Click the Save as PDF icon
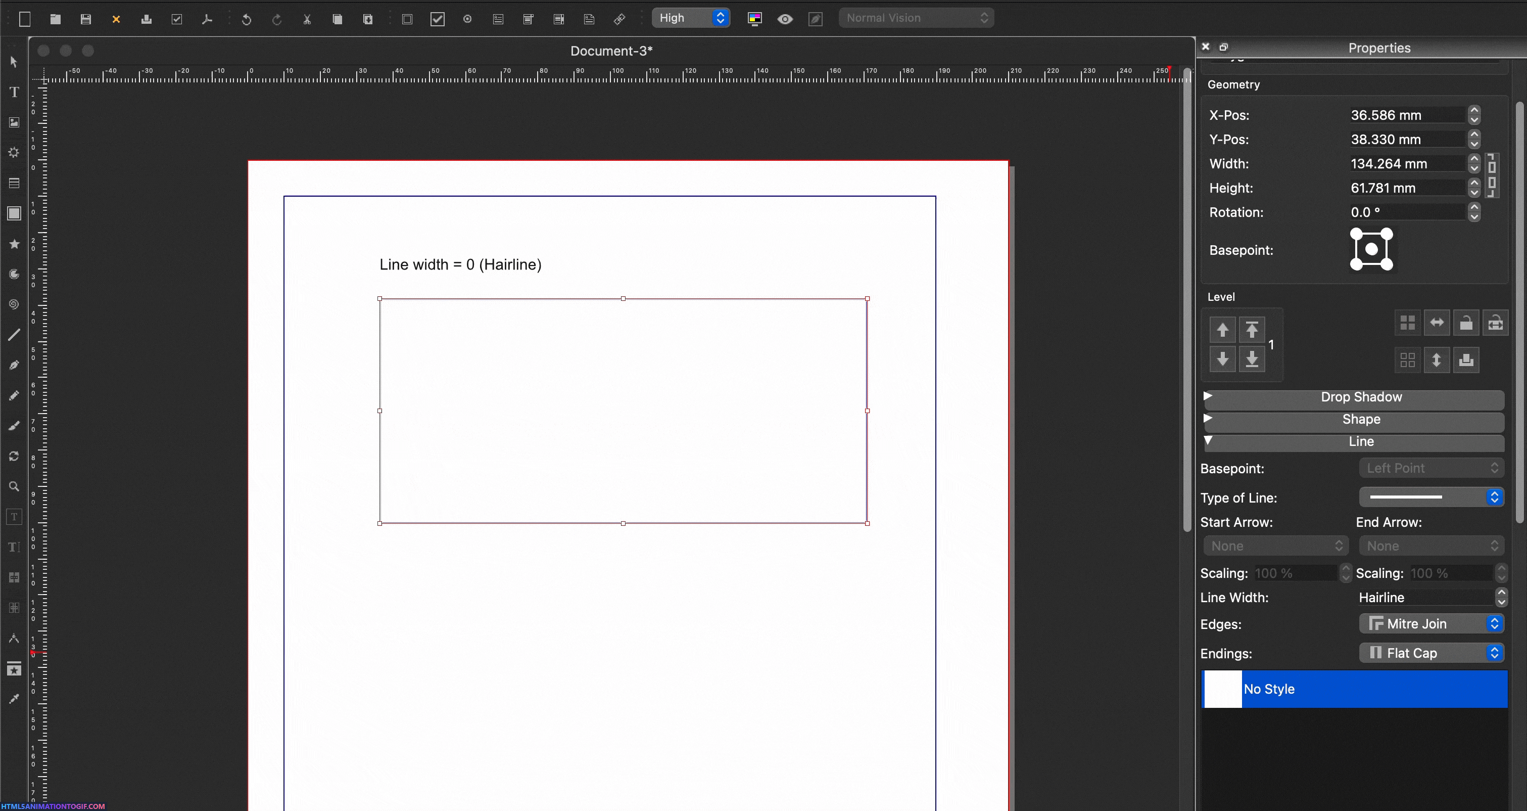This screenshot has width=1527, height=811. click(x=207, y=19)
